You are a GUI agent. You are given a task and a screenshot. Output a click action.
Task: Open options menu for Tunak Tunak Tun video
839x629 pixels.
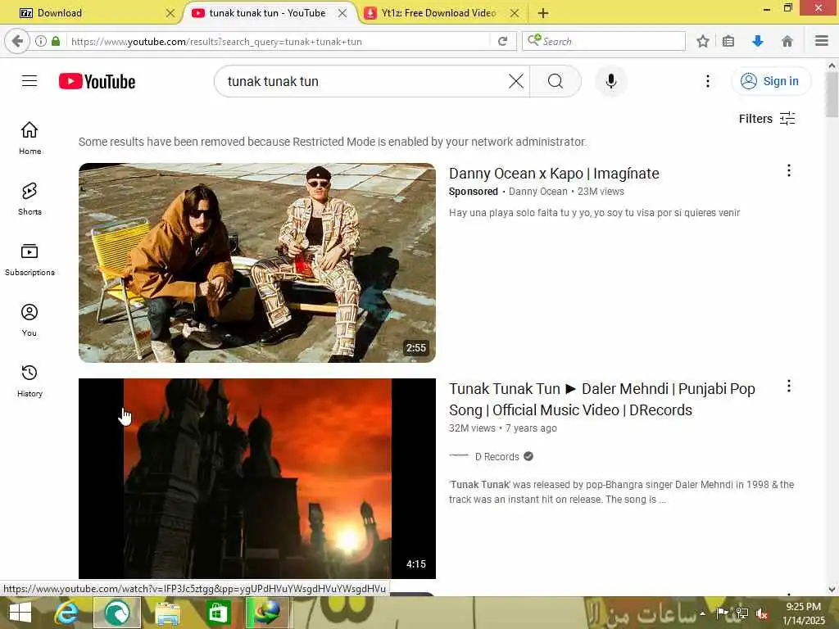[789, 387]
